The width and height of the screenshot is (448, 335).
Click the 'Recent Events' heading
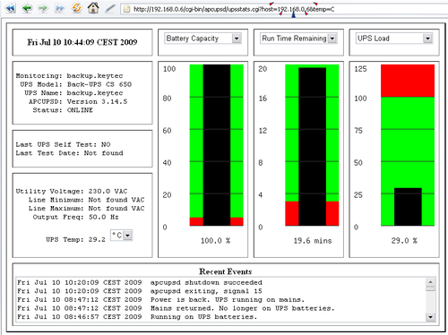click(x=226, y=271)
